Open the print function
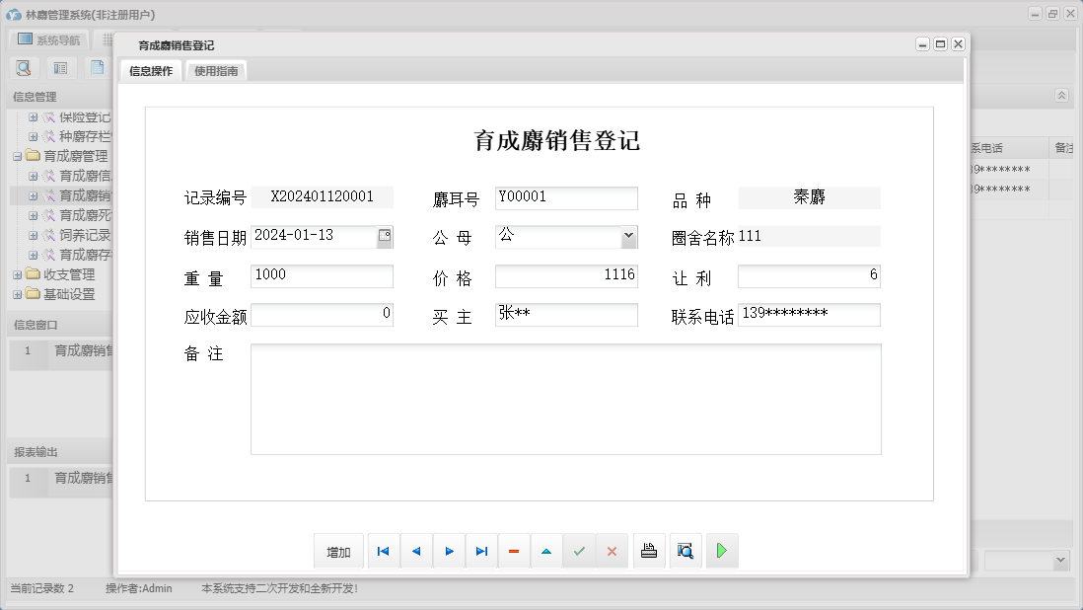 649,551
